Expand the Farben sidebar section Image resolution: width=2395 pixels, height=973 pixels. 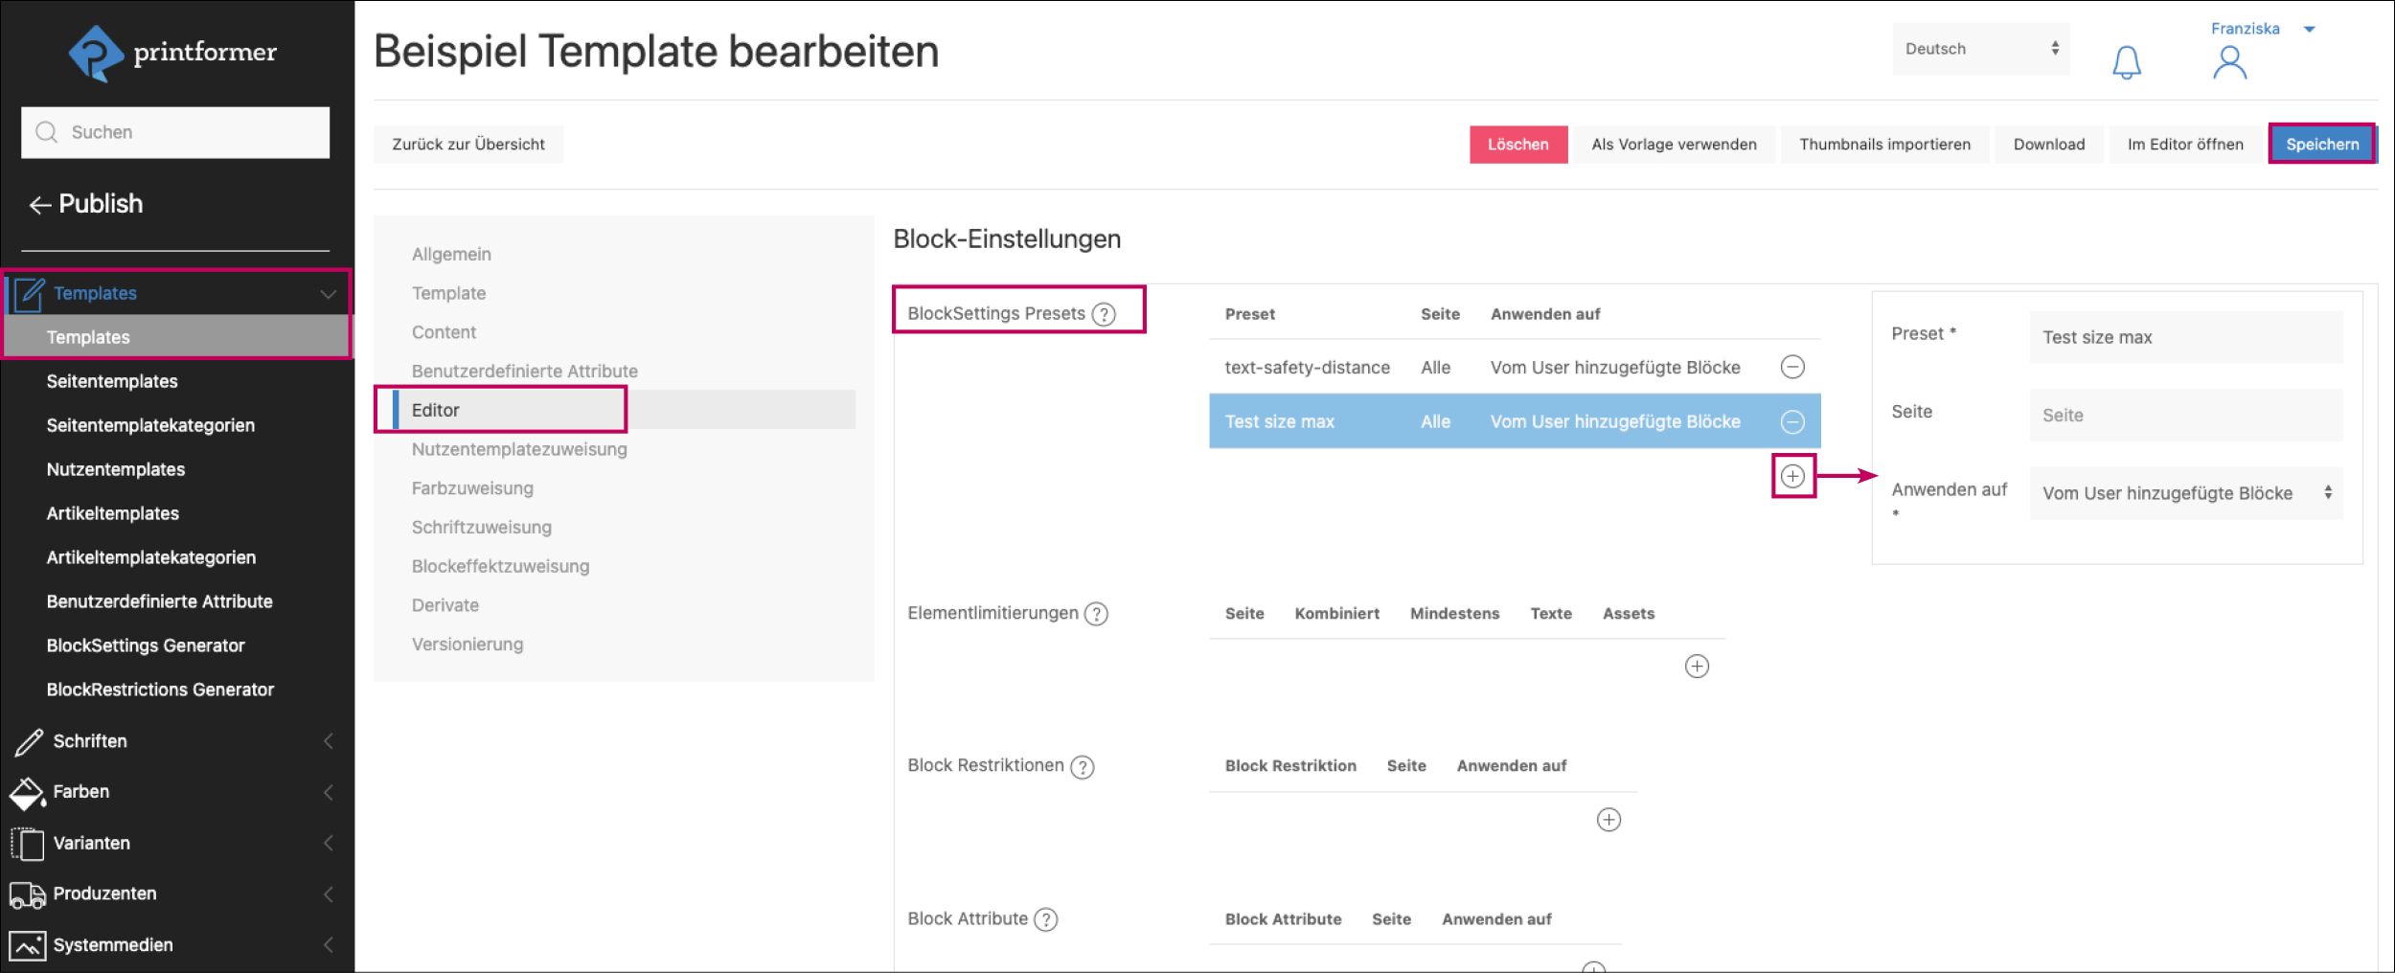point(328,792)
